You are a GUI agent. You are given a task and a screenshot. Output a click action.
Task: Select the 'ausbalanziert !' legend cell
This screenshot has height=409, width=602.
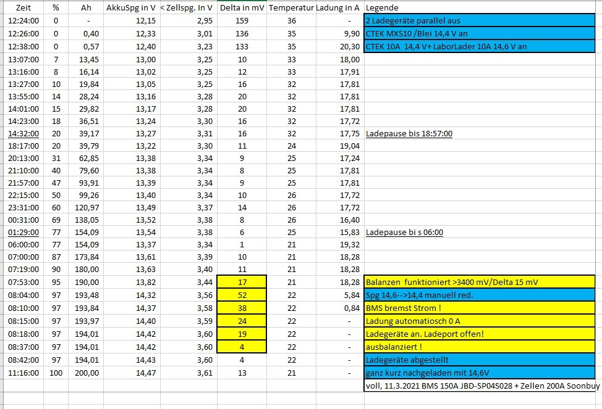pyautogui.click(x=480, y=347)
